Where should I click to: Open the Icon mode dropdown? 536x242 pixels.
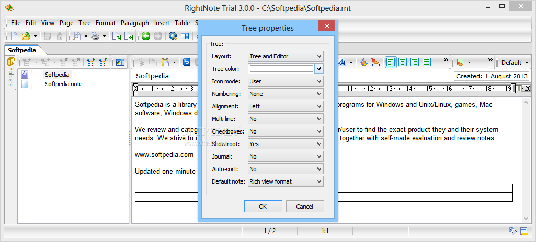click(x=286, y=81)
